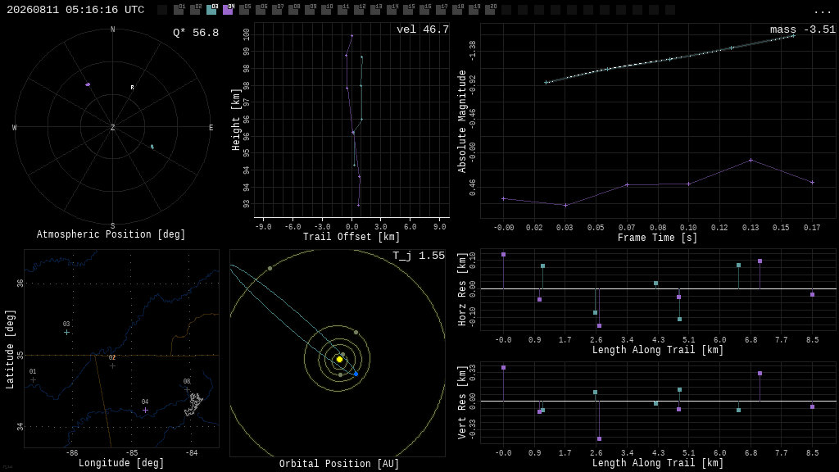
Task: Click purple light-curve point at 0.17 s
Action: (x=812, y=183)
